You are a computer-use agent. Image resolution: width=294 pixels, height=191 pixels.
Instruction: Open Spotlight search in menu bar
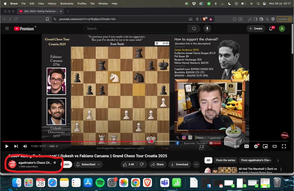point(258,3)
